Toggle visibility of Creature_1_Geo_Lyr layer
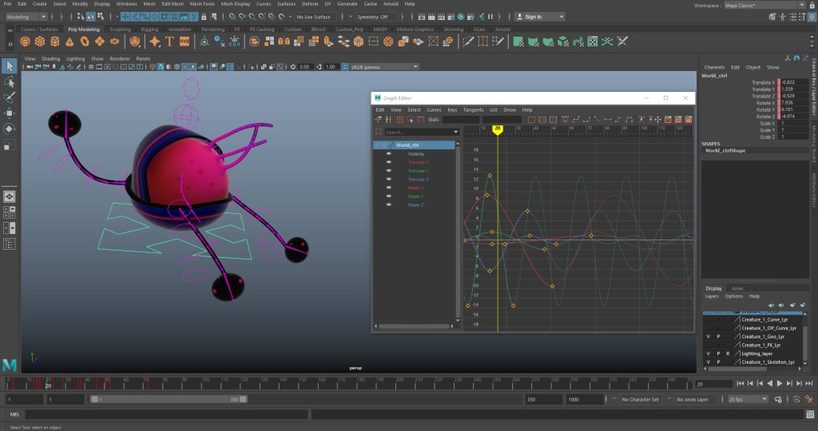The height and width of the screenshot is (431, 818). 708,337
